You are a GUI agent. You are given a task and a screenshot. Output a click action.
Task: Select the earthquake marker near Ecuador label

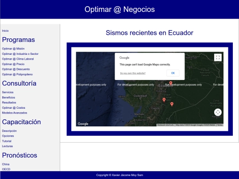(171, 83)
